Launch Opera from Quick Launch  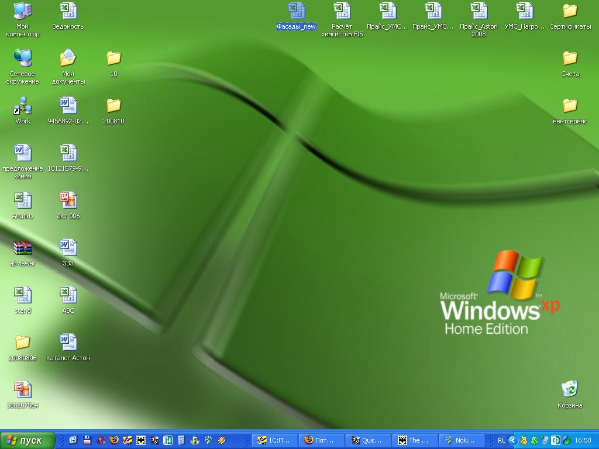101,440
